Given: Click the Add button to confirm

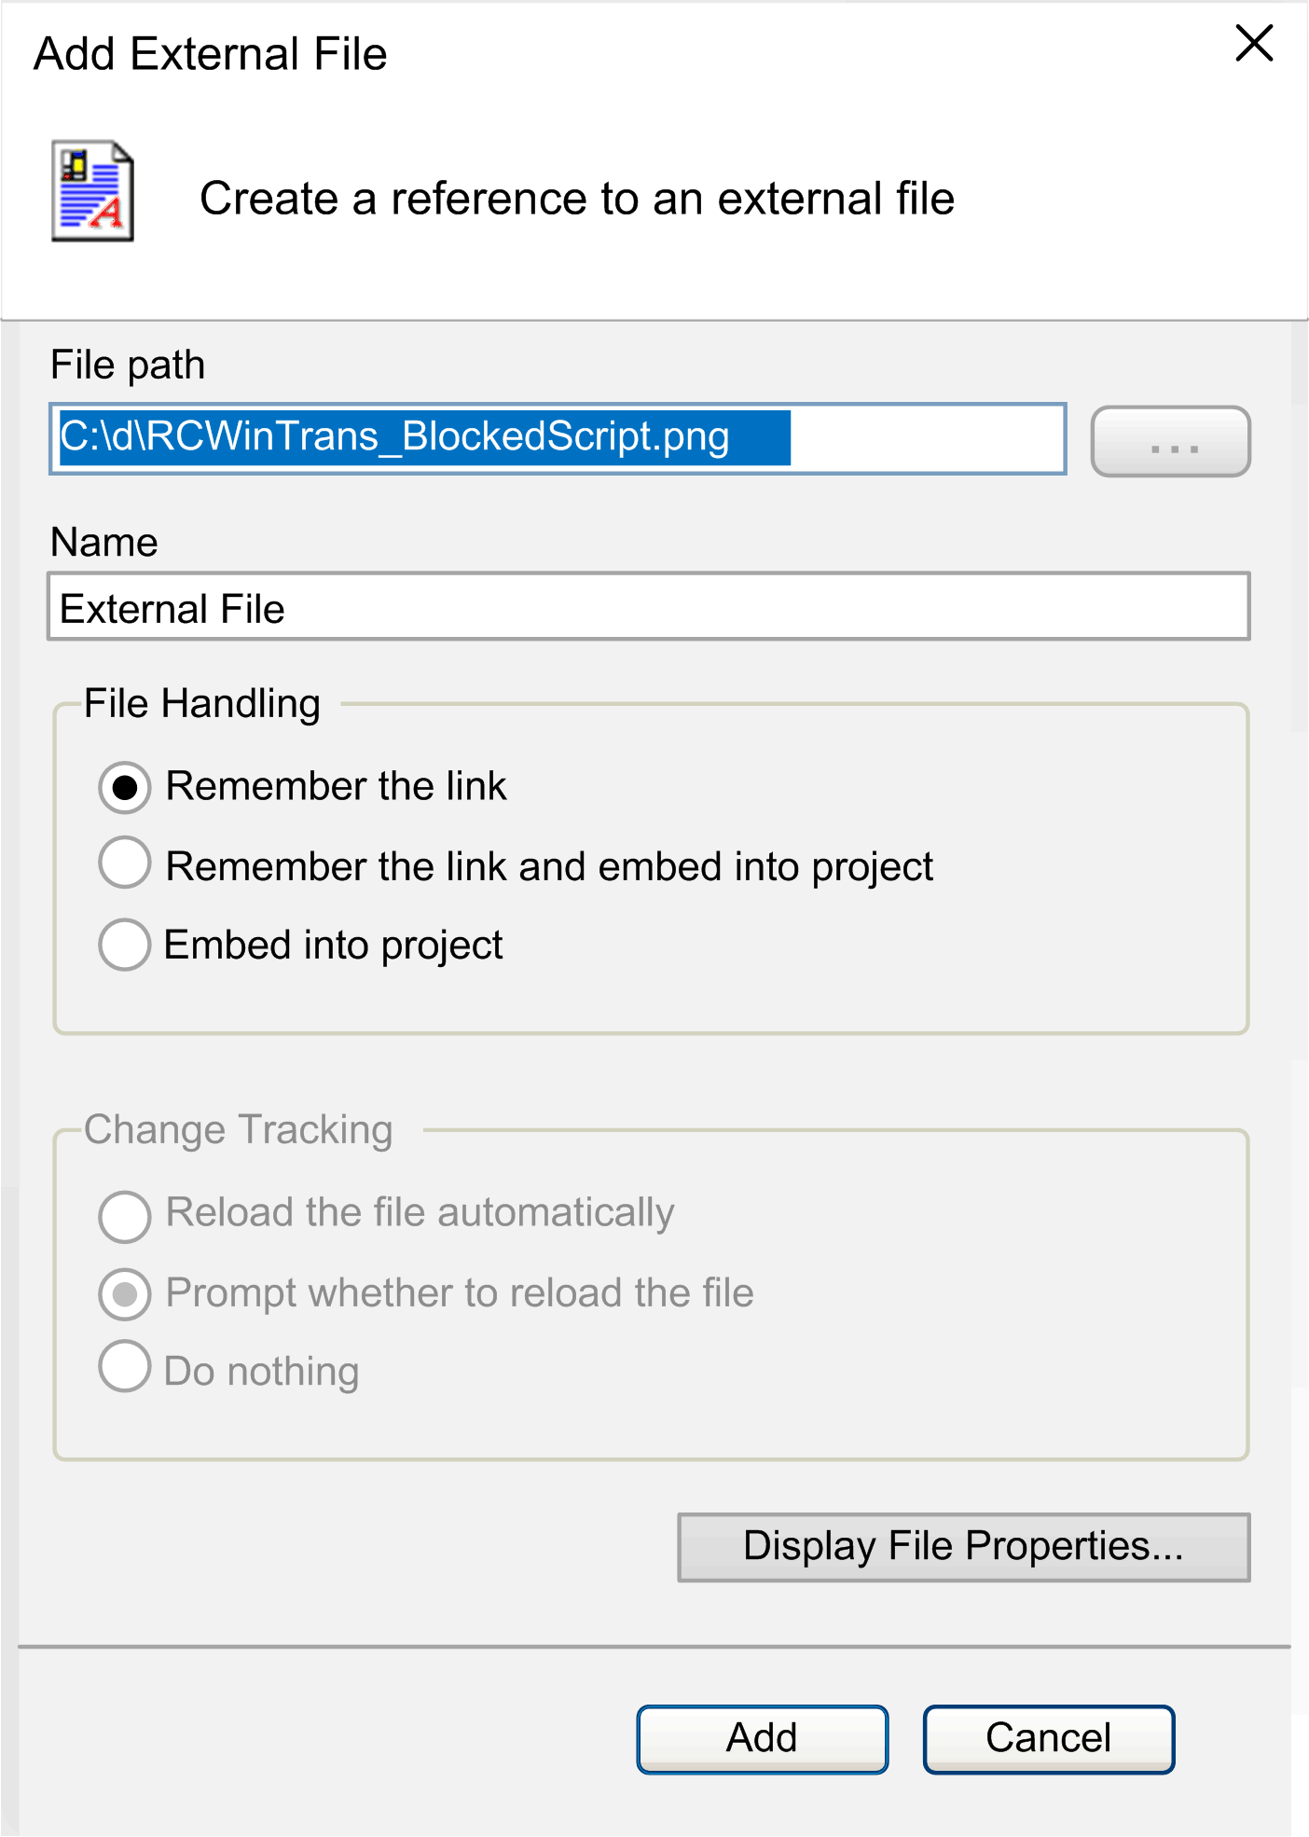Looking at the screenshot, I should 761,1737.
